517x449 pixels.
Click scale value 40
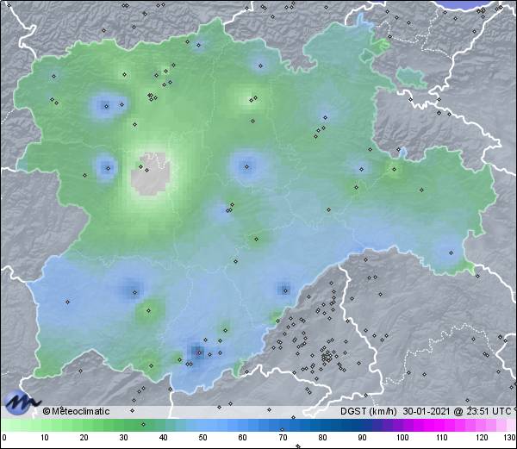tap(164, 438)
